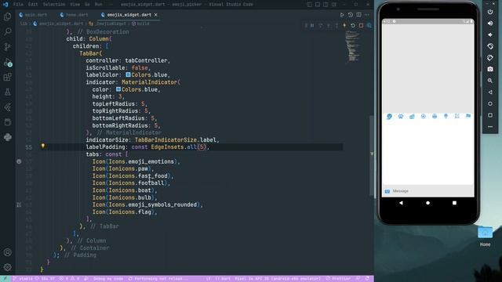This screenshot has width=502, height=282.
Task: Open emulator extended controls (three dots)
Action: [490, 127]
